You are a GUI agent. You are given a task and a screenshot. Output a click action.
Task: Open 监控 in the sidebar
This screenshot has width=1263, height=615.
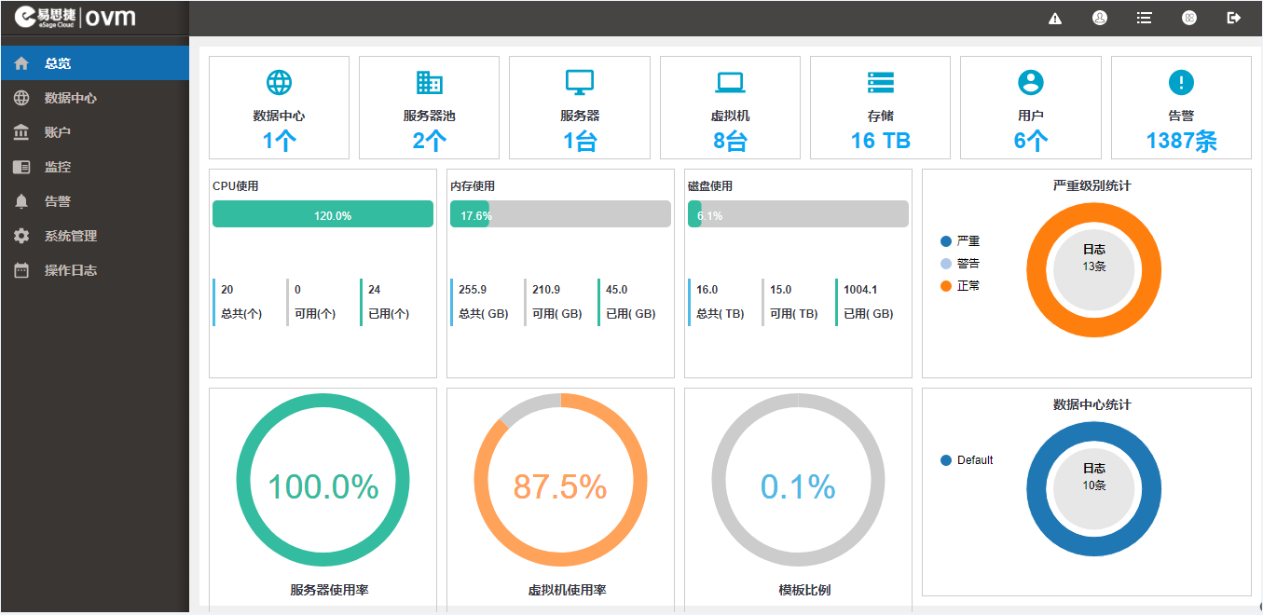tap(94, 167)
